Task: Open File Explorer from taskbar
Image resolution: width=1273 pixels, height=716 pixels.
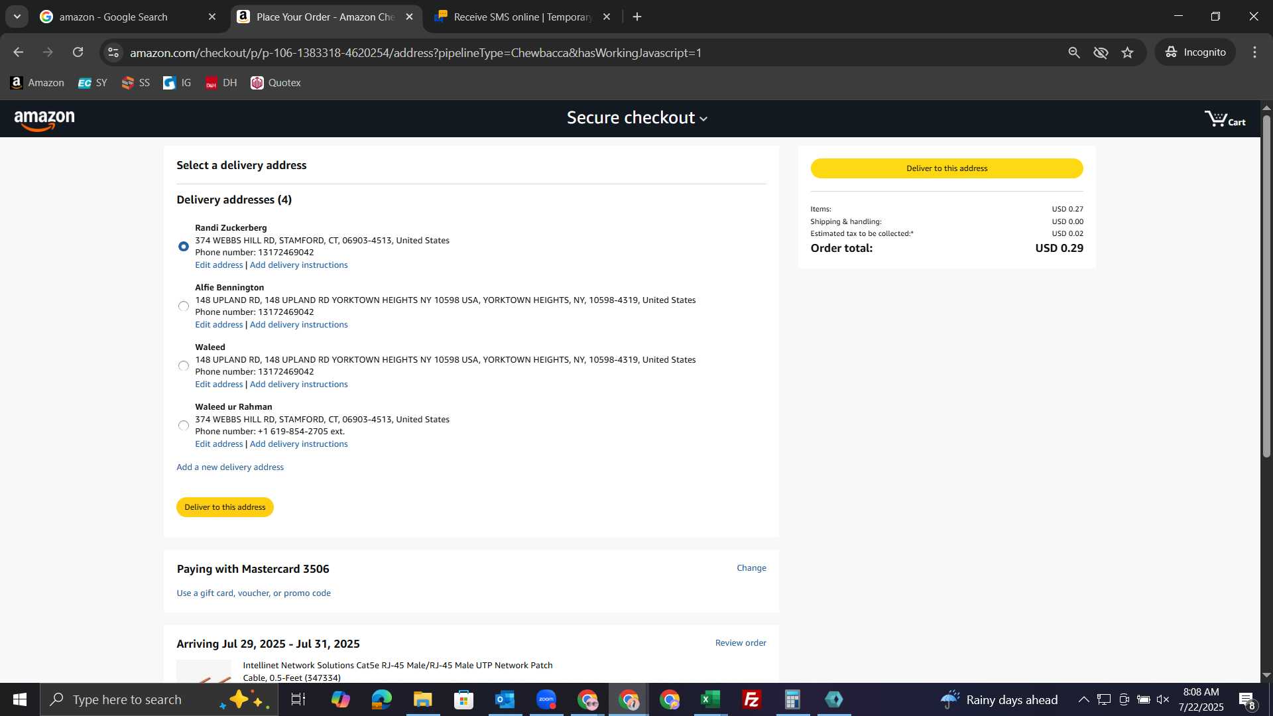Action: (423, 699)
